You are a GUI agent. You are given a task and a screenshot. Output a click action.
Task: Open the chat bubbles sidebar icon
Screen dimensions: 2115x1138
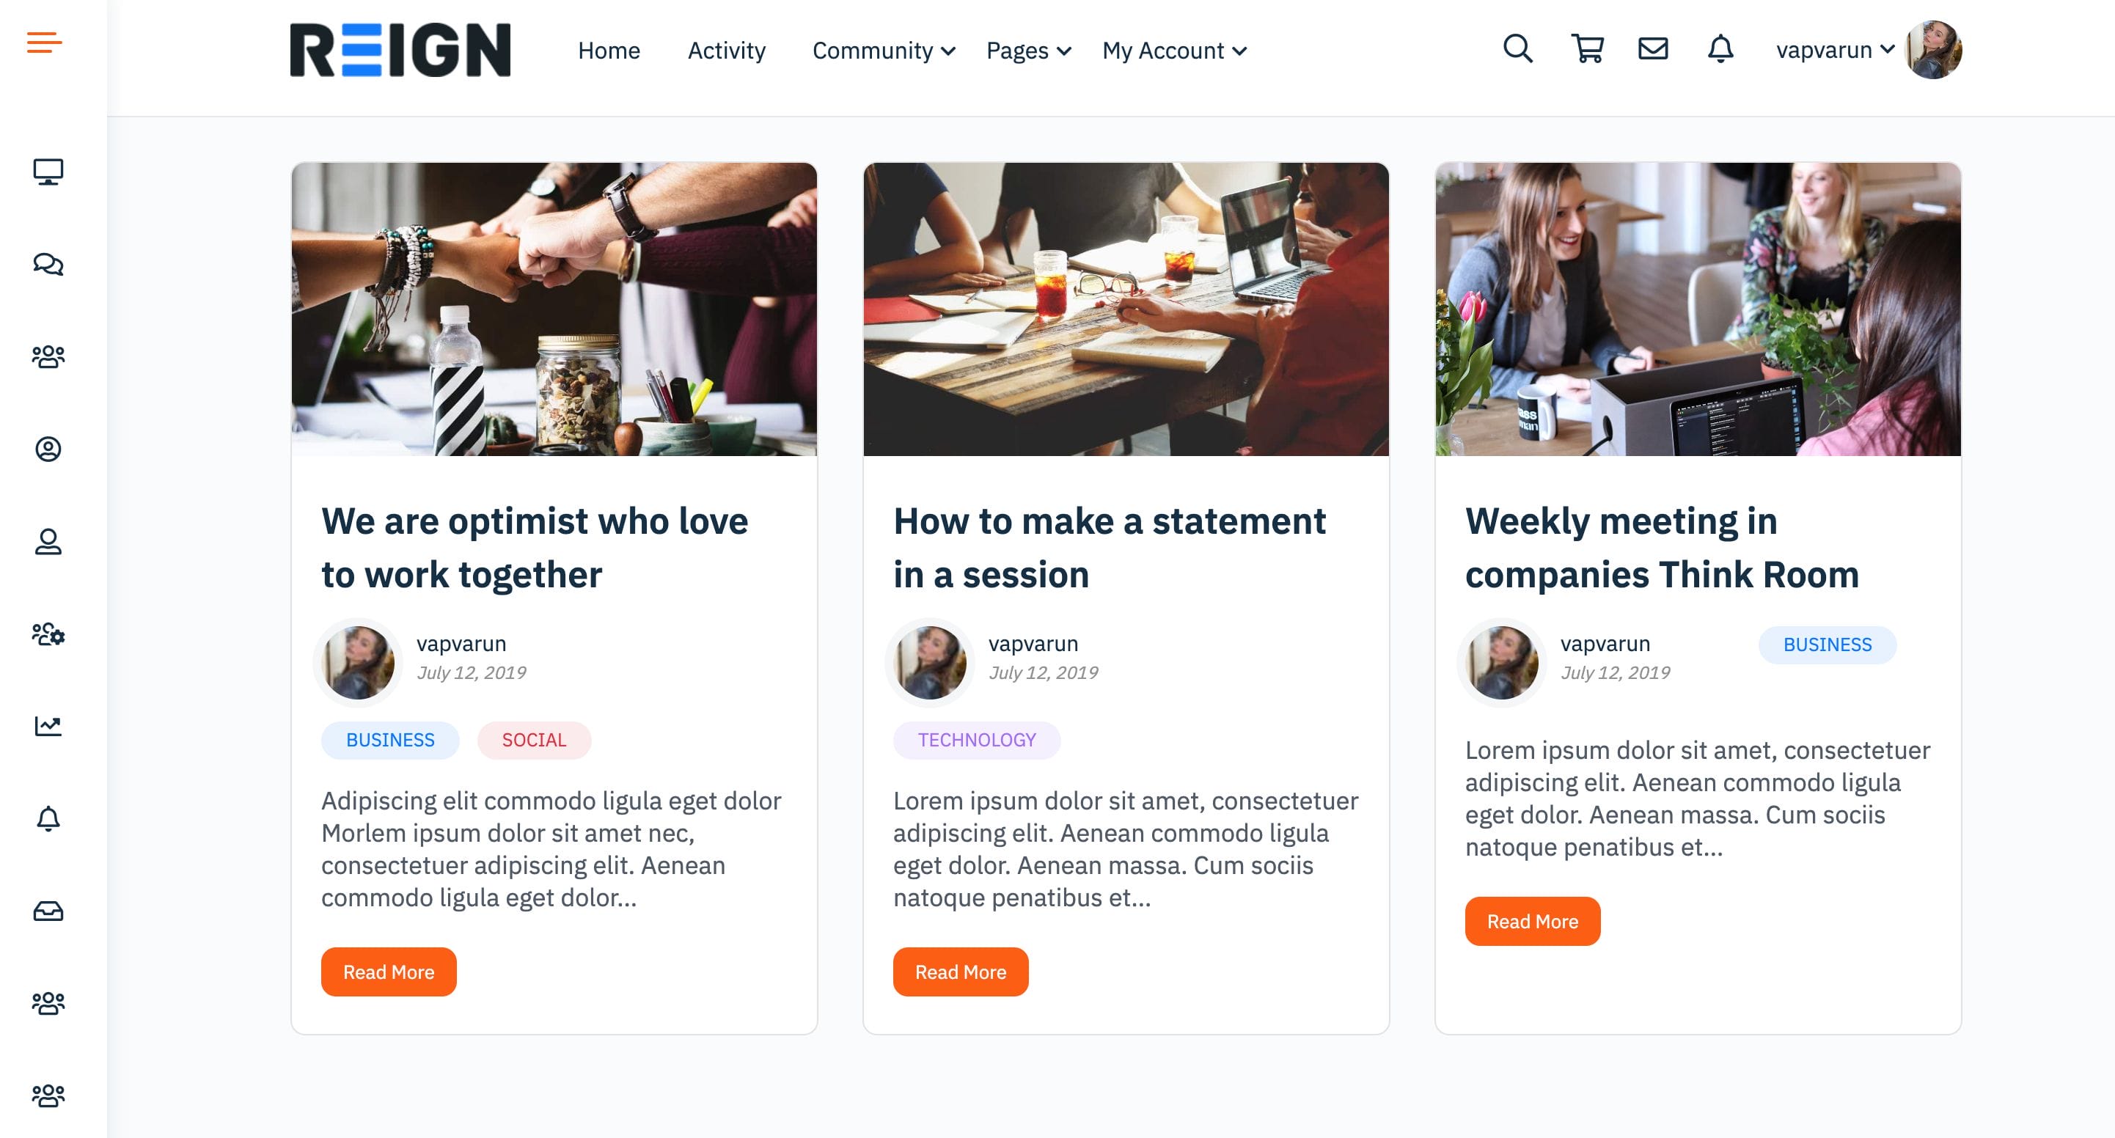point(48,265)
